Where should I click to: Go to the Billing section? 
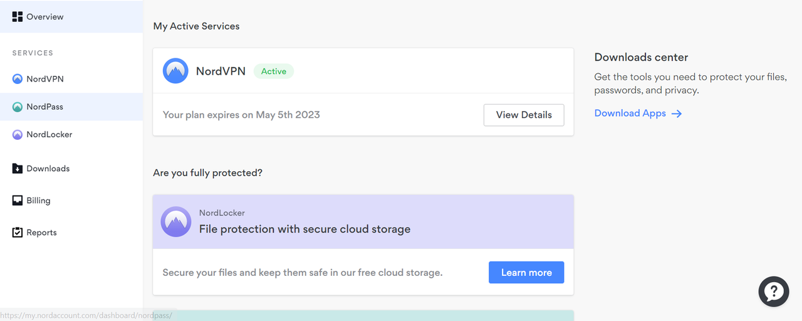coord(38,201)
